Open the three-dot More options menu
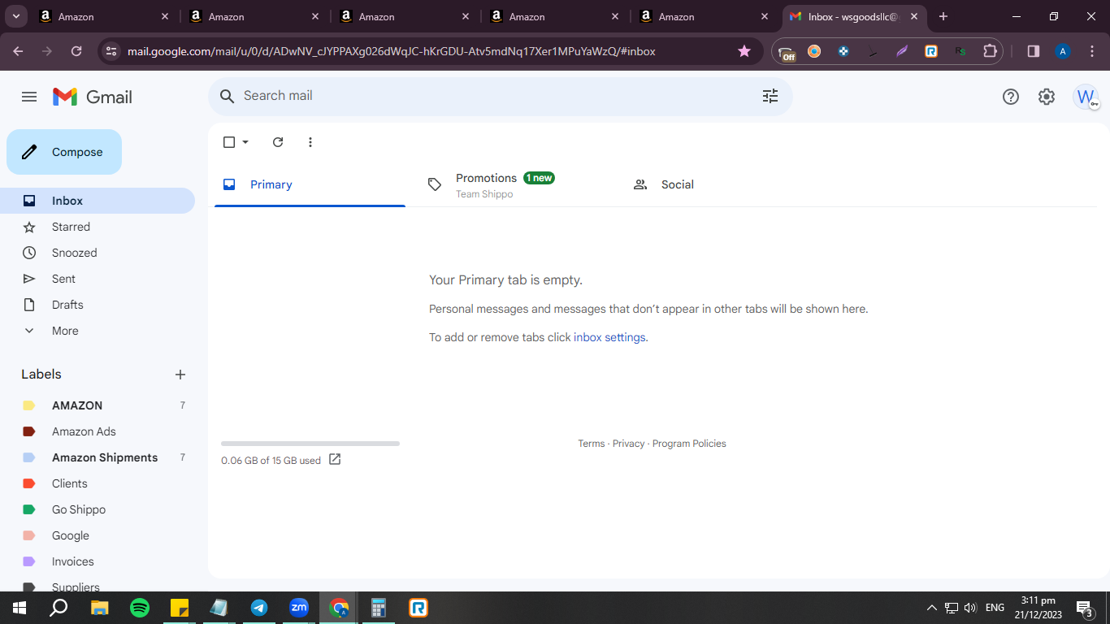This screenshot has width=1110, height=624. (x=310, y=142)
